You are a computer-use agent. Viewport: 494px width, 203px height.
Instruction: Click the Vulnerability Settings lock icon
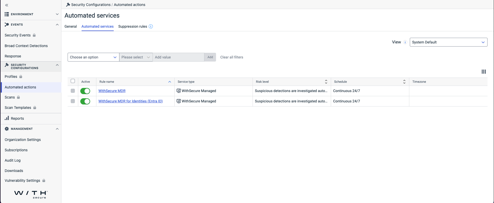click(44, 181)
